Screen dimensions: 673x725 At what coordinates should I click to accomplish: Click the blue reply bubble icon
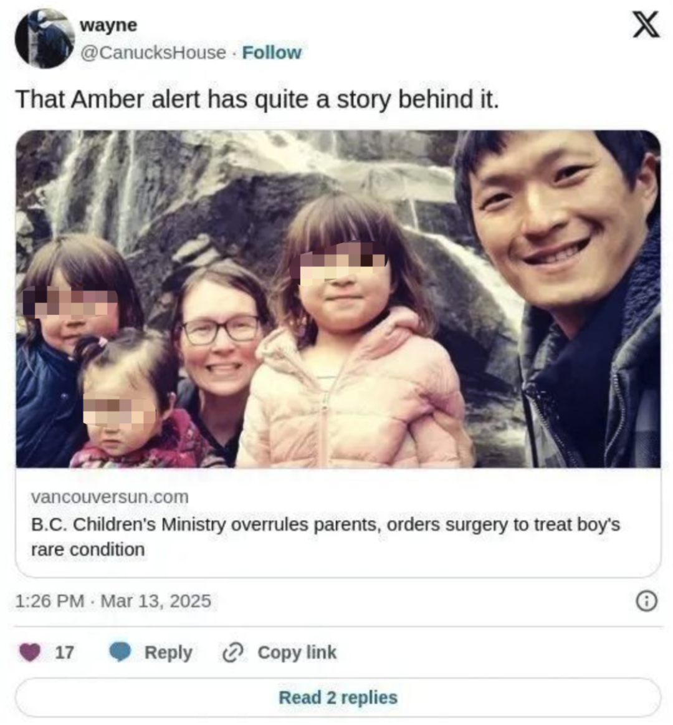click(x=120, y=653)
